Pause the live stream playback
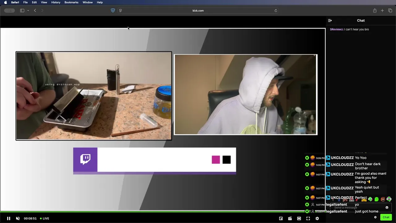The image size is (396, 223). click(x=9, y=218)
